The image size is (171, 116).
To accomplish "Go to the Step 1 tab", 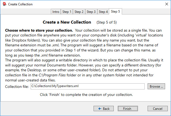I will [x=67, y=12].
